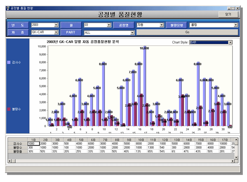Click the table's right scroll arrow
Image resolution: width=247 pixels, height=182 pixels.
233,161
